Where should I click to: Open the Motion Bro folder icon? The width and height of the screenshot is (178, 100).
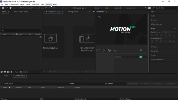point(98,50)
